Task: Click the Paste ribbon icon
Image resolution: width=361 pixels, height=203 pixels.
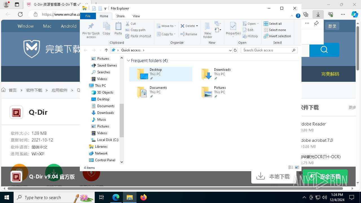Action: coord(118,29)
